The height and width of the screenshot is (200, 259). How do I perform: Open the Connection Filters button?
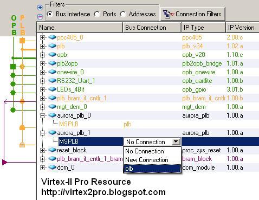point(193,14)
